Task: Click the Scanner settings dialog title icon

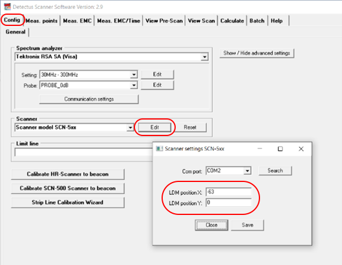Action: pos(159,149)
